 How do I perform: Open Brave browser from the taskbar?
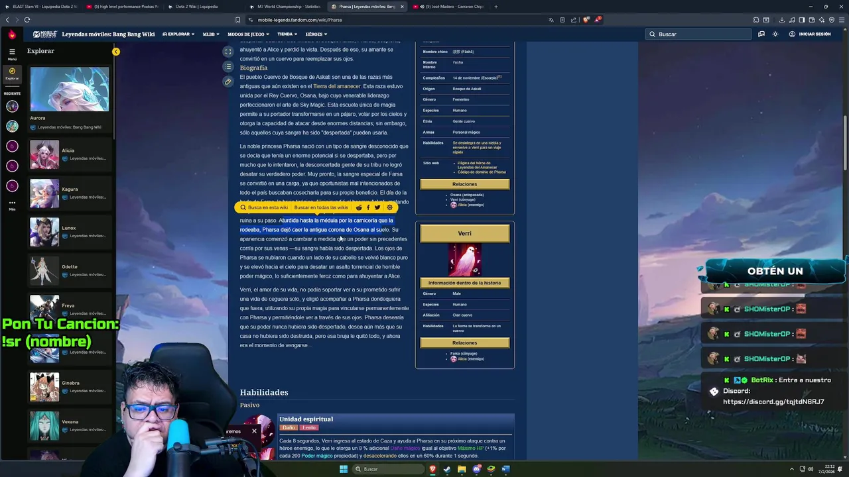coord(432,469)
